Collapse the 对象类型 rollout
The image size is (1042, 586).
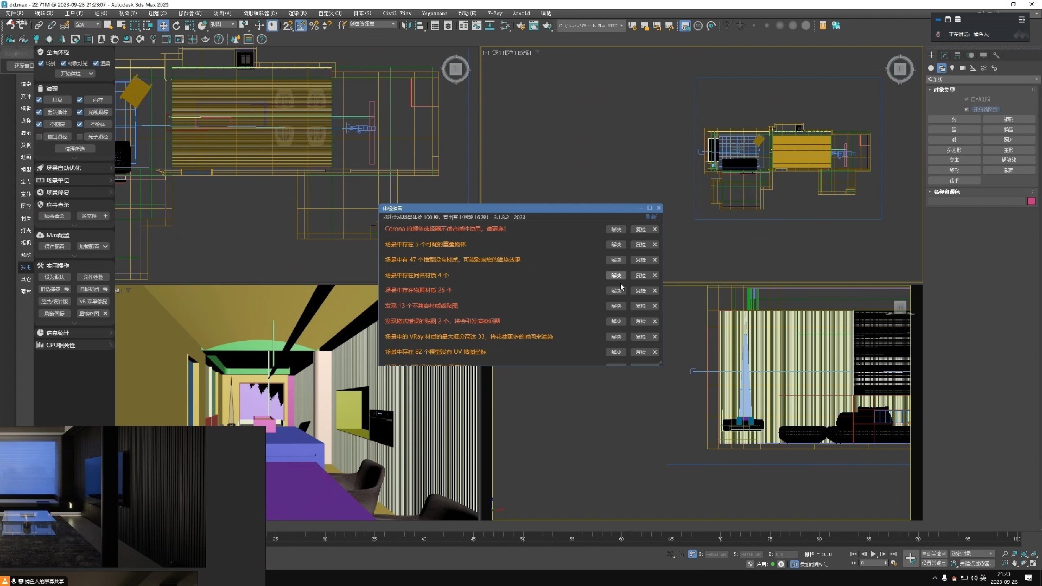[944, 90]
